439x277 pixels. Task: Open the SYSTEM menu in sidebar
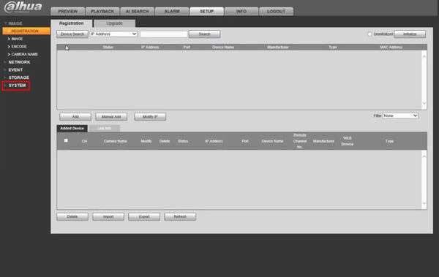(x=17, y=86)
